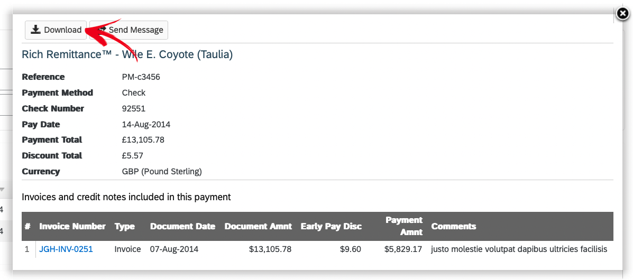
Task: Click the check number 92551
Action: point(134,108)
